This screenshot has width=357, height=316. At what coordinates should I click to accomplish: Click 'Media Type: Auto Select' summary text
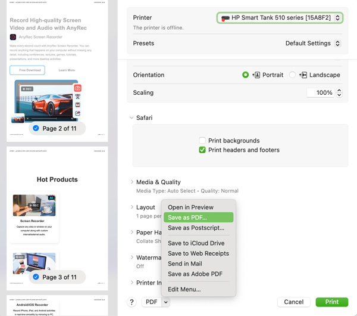(x=166, y=191)
